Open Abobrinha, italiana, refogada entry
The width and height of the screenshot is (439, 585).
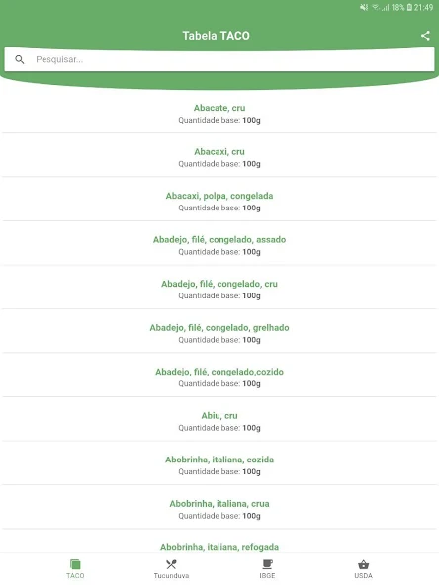[x=219, y=546]
